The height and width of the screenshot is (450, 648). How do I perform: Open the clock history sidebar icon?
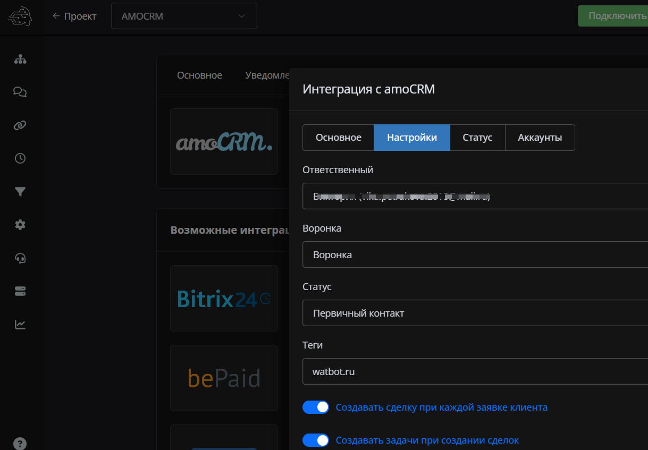coord(20,158)
